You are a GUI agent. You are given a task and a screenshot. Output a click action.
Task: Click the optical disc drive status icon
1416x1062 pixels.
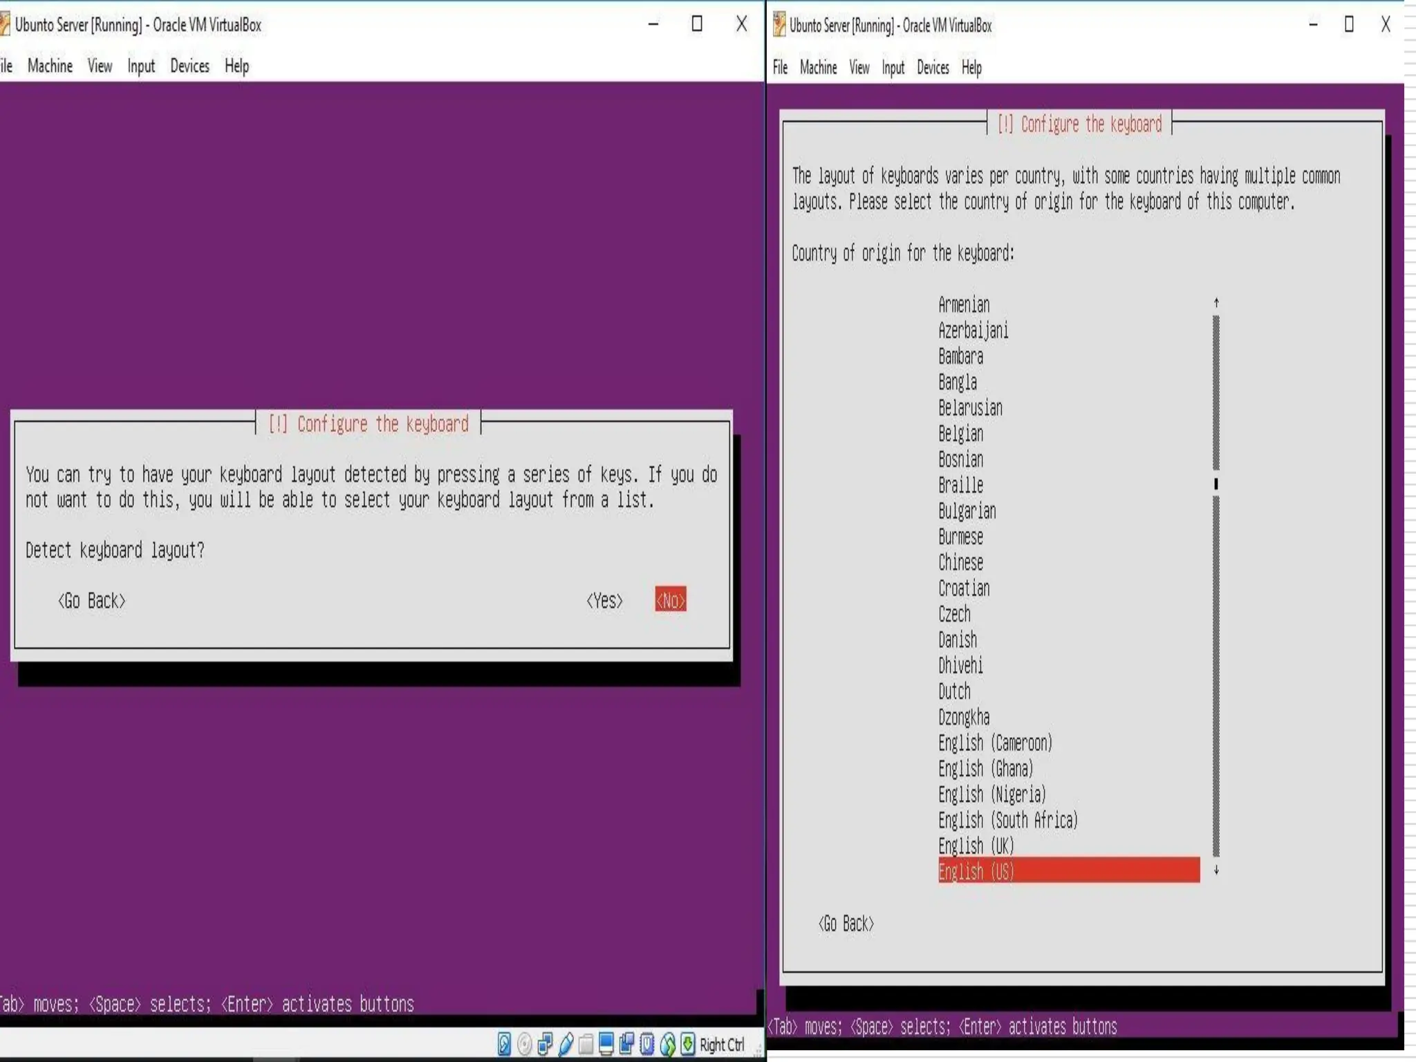pos(525,1044)
